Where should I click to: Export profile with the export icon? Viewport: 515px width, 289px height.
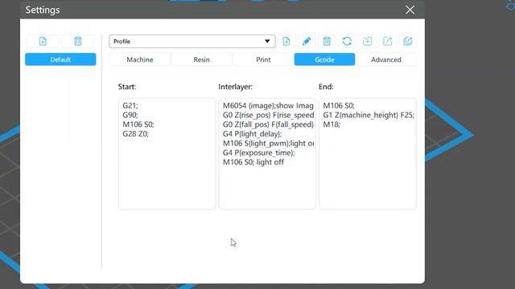[388, 41]
